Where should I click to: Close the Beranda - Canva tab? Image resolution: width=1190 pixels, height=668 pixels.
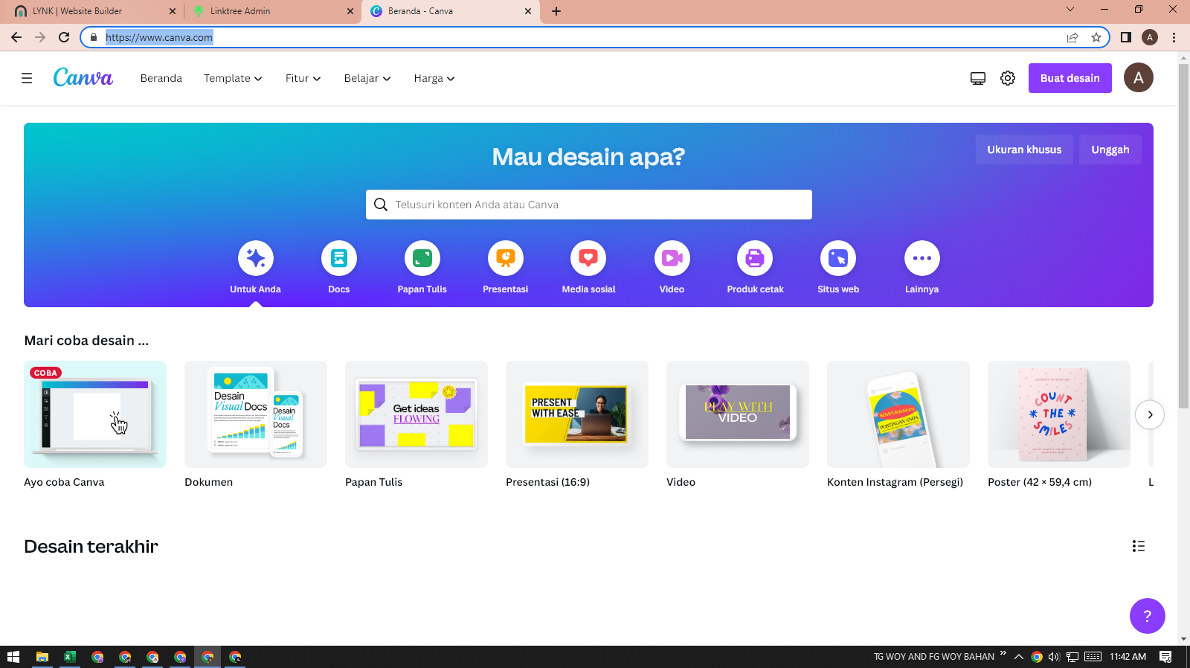[528, 11]
